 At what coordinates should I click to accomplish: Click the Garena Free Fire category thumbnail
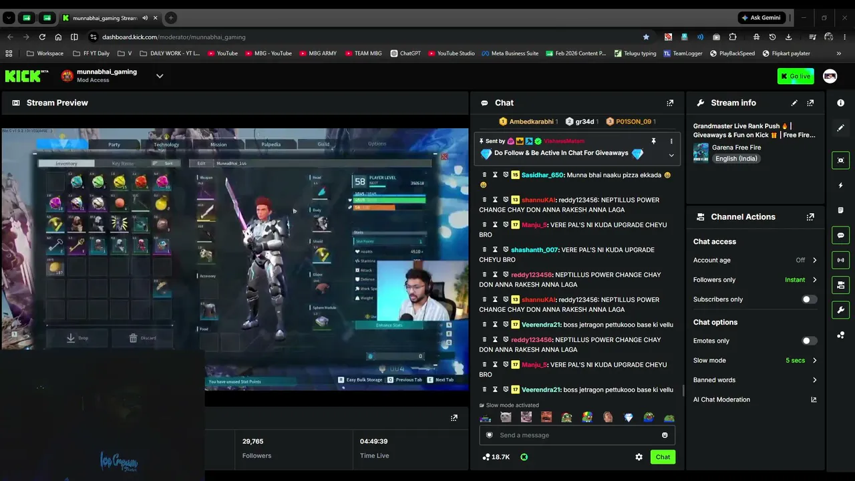[701, 153]
